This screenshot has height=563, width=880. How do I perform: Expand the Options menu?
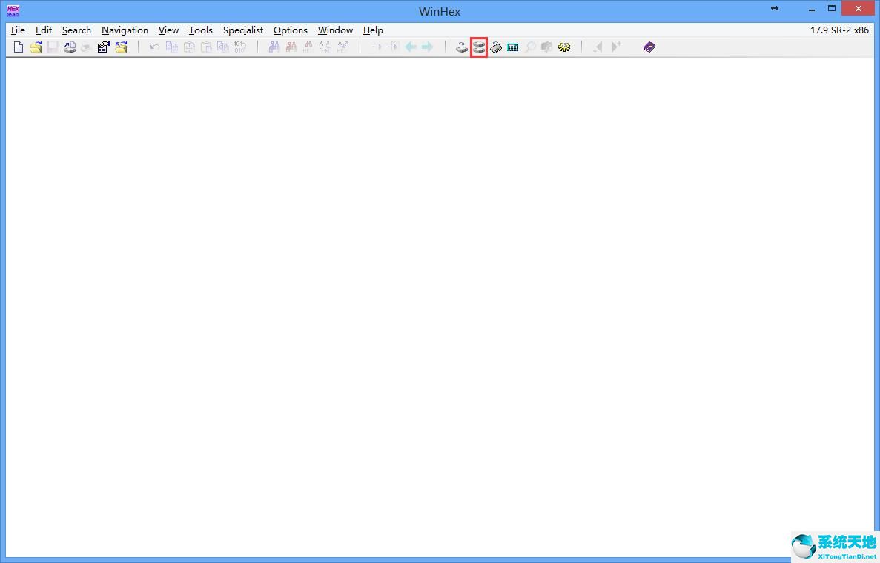click(x=290, y=30)
